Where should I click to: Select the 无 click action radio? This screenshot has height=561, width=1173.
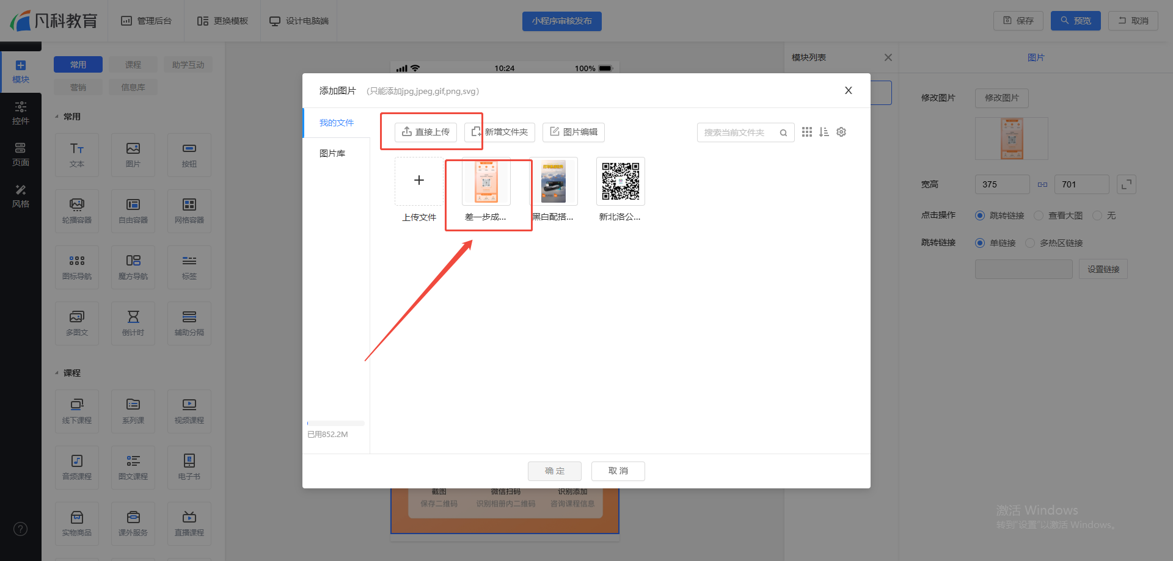coord(1097,215)
